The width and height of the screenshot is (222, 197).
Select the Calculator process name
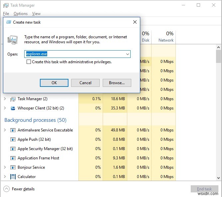coord(27,177)
